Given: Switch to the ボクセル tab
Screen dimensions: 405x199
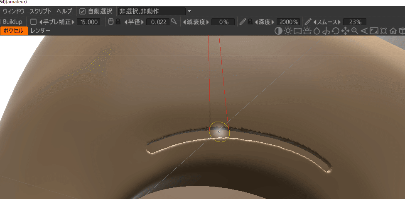Looking at the screenshot, I should click(14, 31).
